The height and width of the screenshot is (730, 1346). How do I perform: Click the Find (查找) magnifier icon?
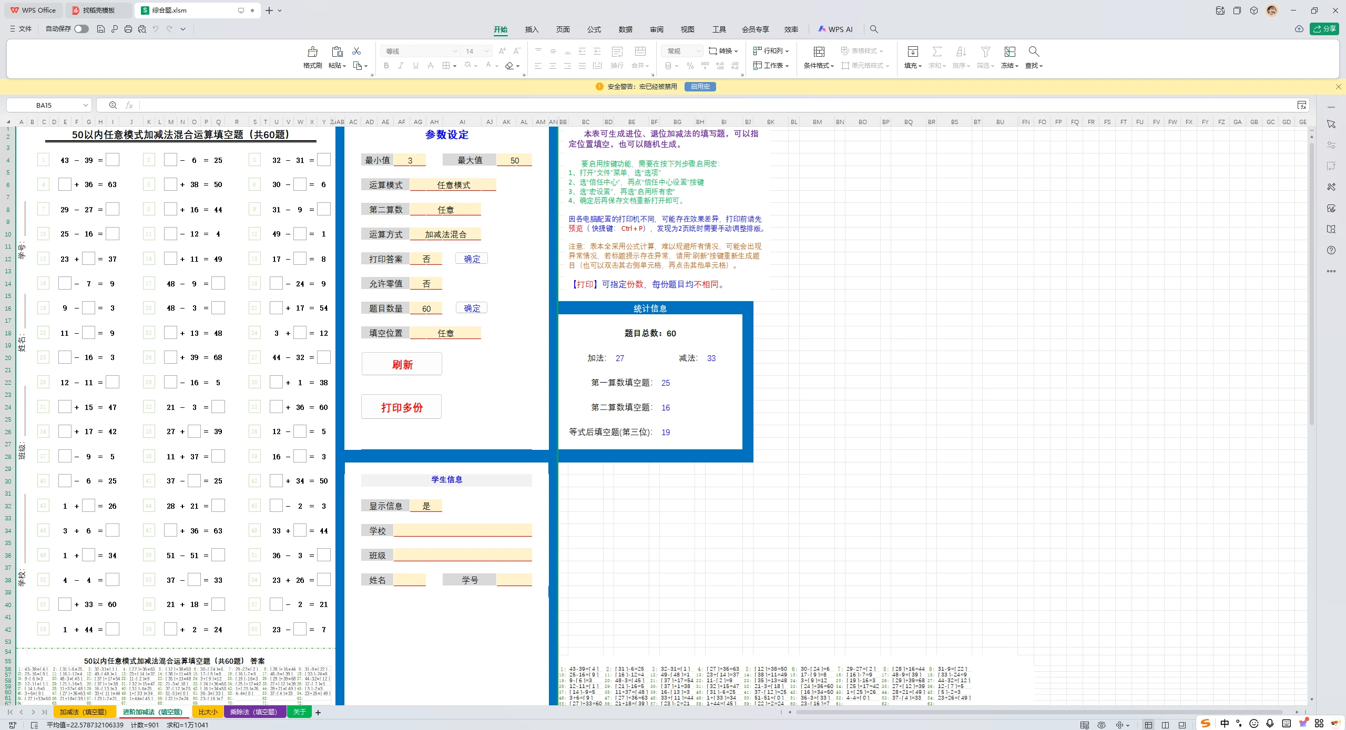1034,52
